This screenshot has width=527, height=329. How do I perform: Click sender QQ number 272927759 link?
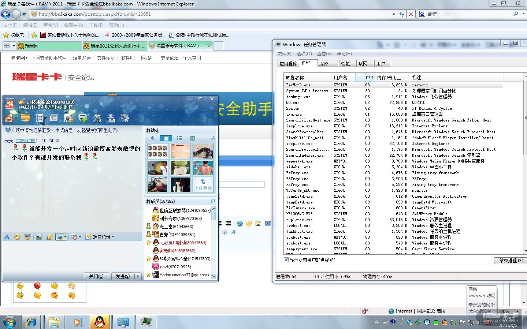click(25, 141)
